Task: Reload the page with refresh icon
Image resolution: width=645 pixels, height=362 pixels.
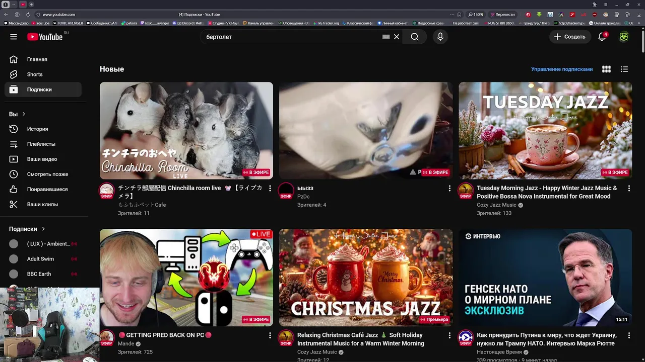Action: pos(28,15)
